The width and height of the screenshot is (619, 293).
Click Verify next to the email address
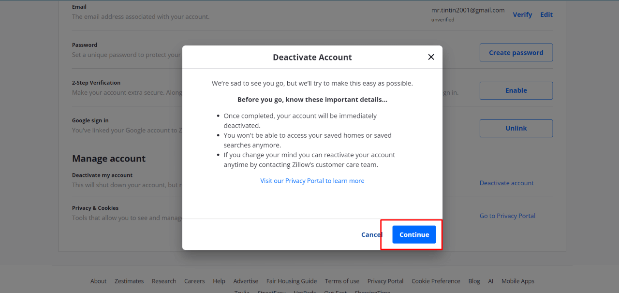click(x=522, y=15)
